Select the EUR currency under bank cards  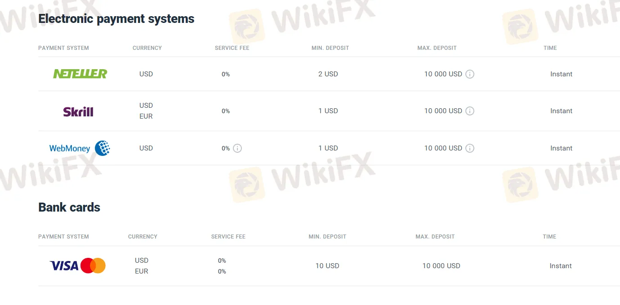142,271
